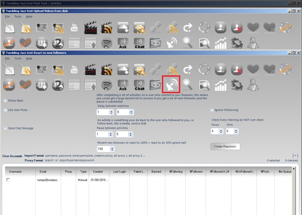Click clapperboard video upload icon in React window
The image size is (302, 215).
click(90, 69)
